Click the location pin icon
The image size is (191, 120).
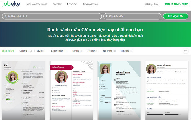pyautogui.click(x=107, y=16)
